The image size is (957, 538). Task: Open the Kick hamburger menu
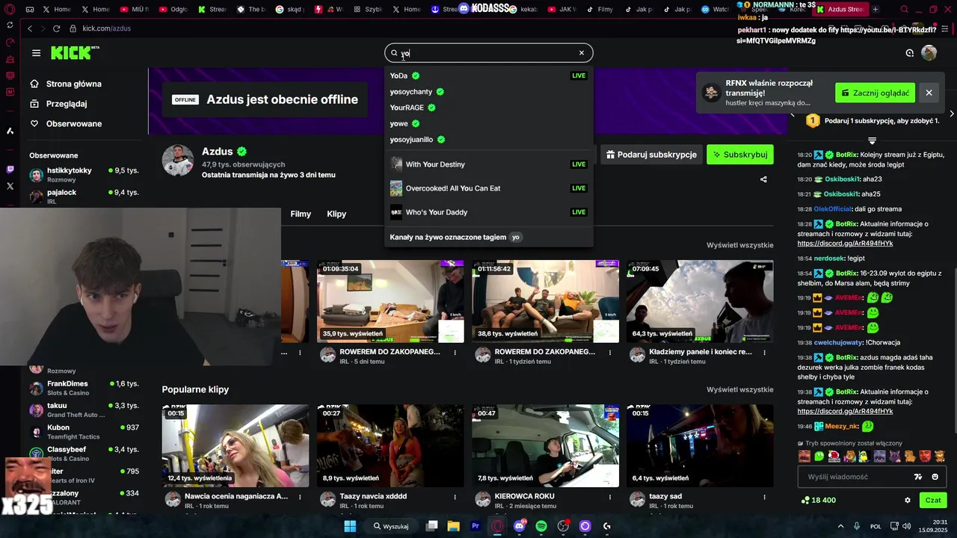pos(36,53)
